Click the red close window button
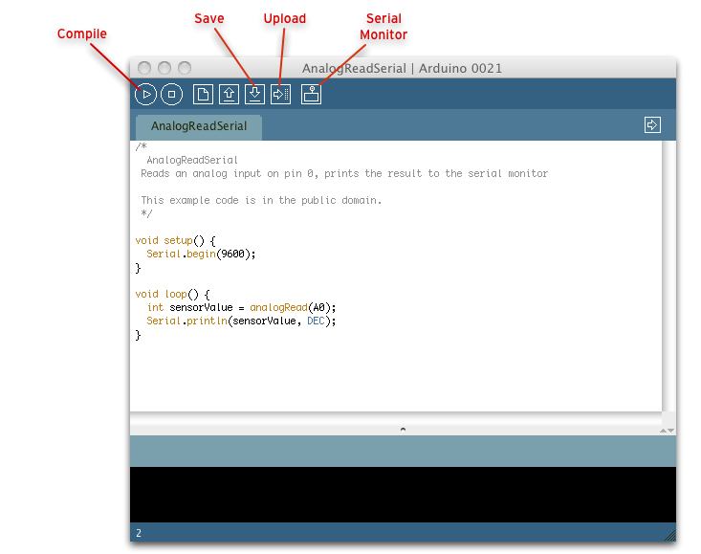701x554 pixels. [x=144, y=69]
